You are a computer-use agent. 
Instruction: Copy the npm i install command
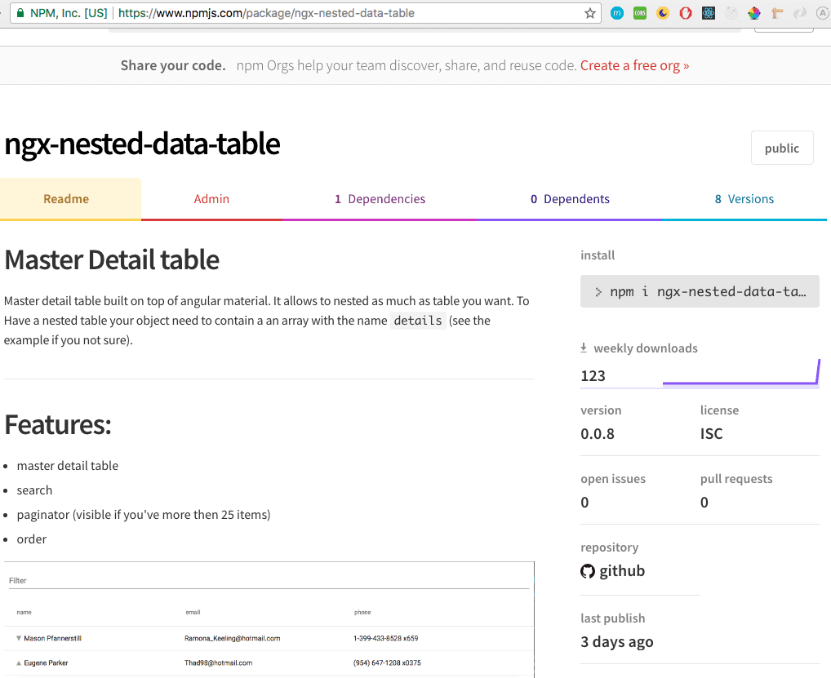coord(700,291)
